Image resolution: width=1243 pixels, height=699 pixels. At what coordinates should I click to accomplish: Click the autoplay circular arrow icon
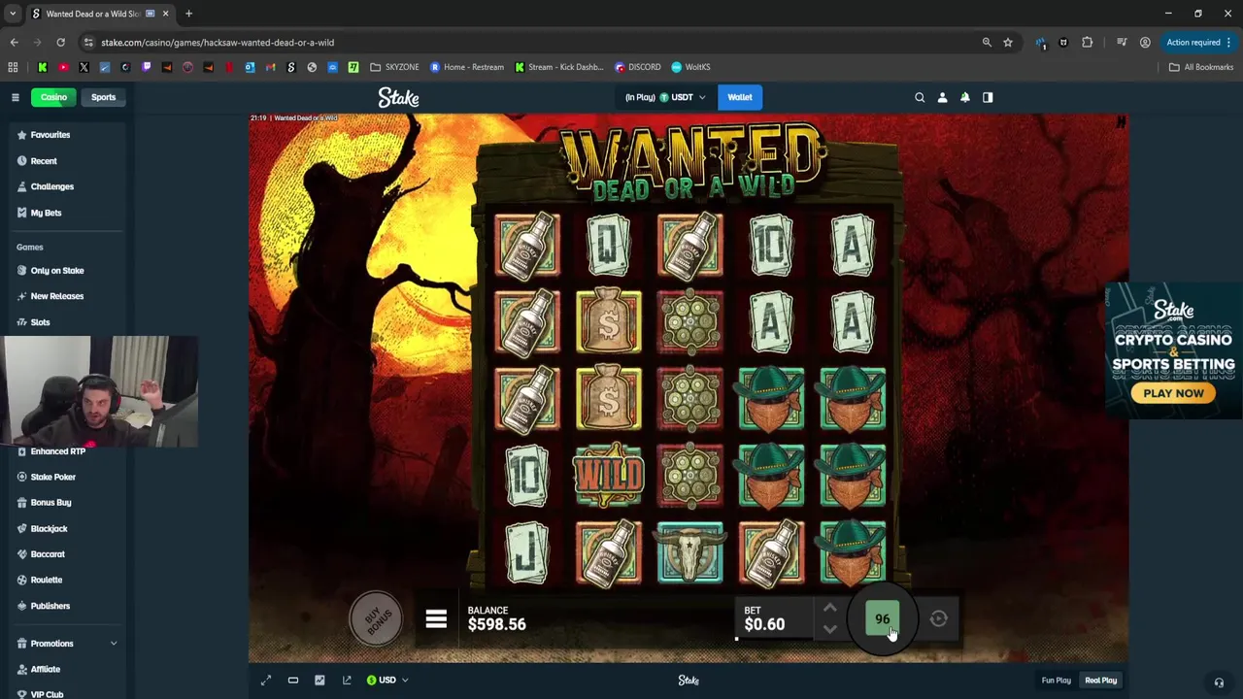click(x=939, y=618)
